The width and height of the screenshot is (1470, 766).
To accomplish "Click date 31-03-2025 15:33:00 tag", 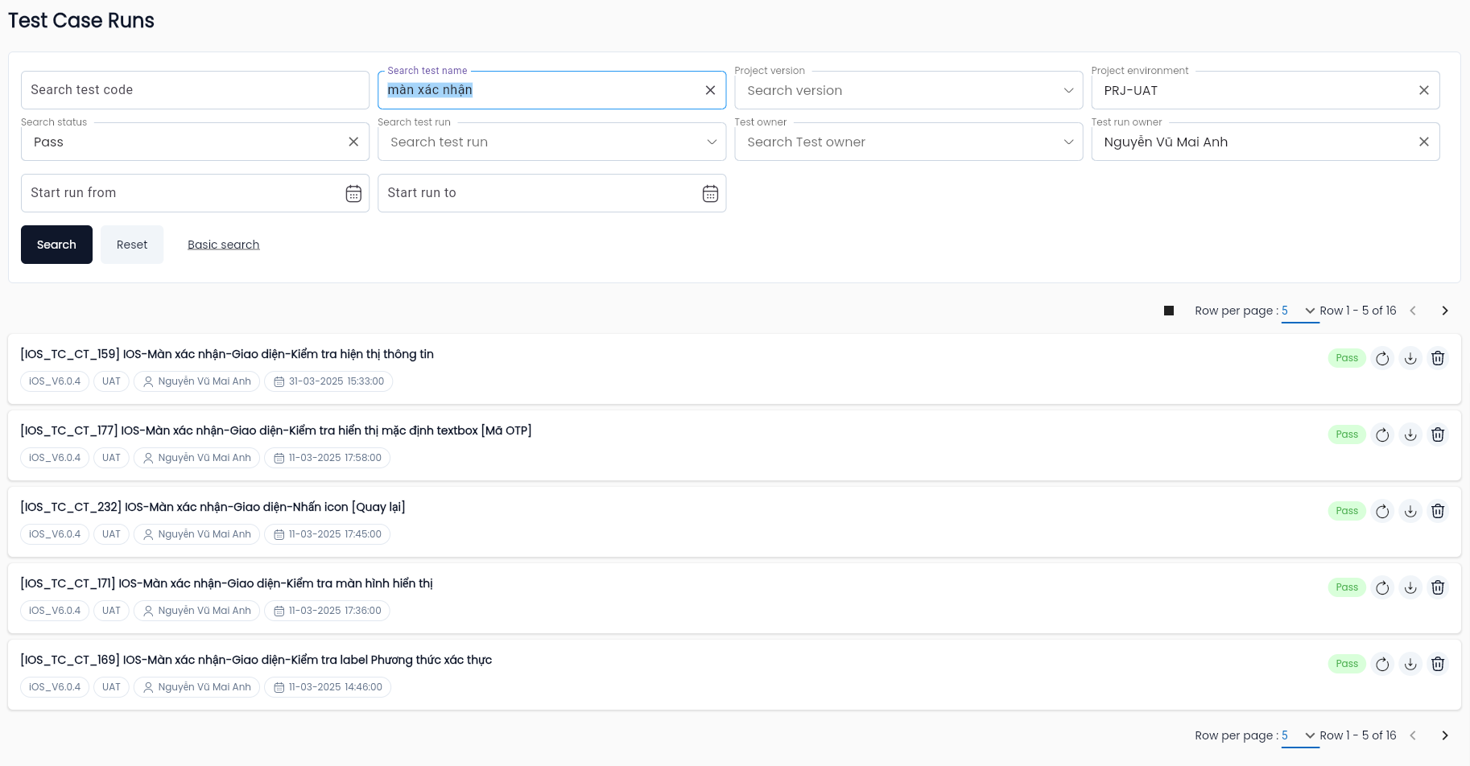I will tap(328, 381).
